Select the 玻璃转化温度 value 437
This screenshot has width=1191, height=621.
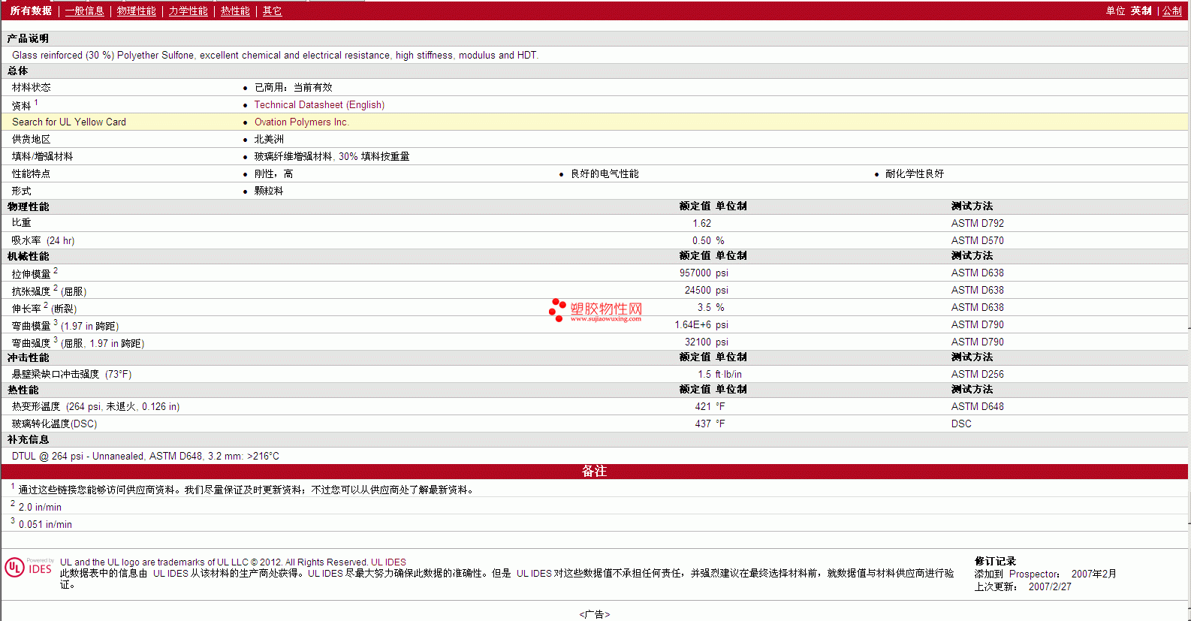(x=703, y=424)
